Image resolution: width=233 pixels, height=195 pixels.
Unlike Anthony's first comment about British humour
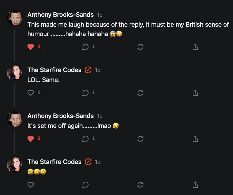point(31,47)
